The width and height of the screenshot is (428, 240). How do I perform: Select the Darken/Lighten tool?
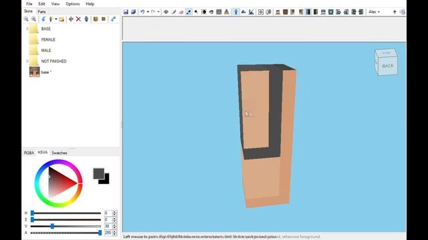[x=203, y=12]
